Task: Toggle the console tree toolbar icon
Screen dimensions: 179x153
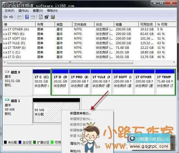Action: [19, 17]
